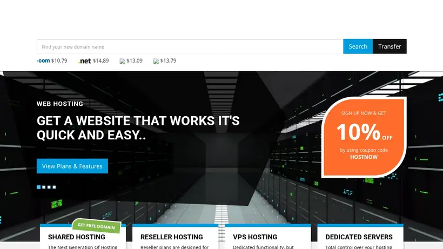This screenshot has width=443, height=249.
Task: Click the HOSTNOW coupon code text
Action: pyautogui.click(x=364, y=157)
